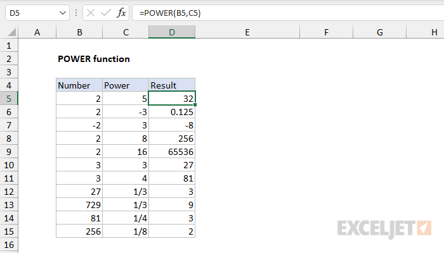Select Number cell showing 256 in row 15

pyautogui.click(x=79, y=231)
